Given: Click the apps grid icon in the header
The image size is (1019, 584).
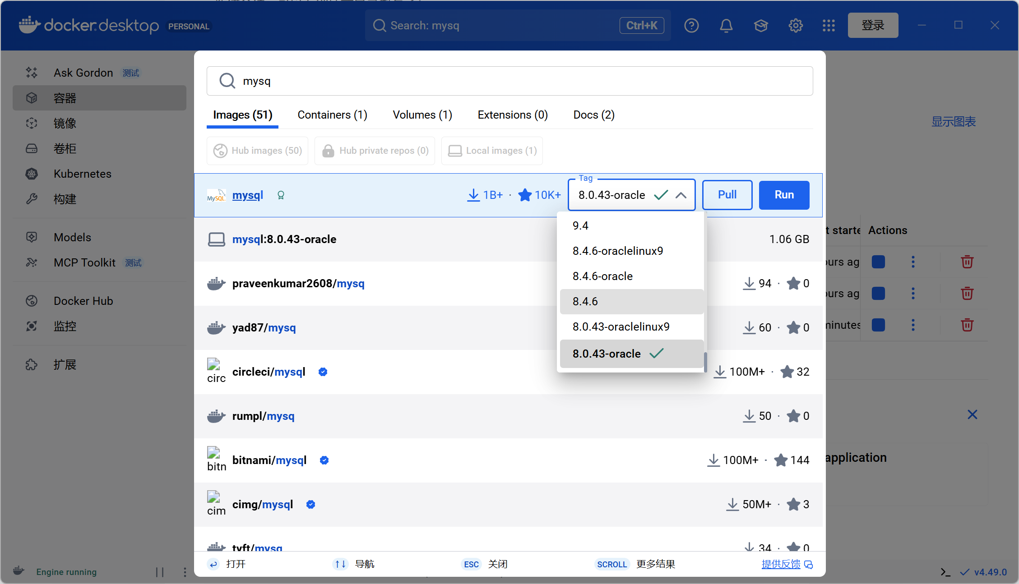Looking at the screenshot, I should pos(829,26).
